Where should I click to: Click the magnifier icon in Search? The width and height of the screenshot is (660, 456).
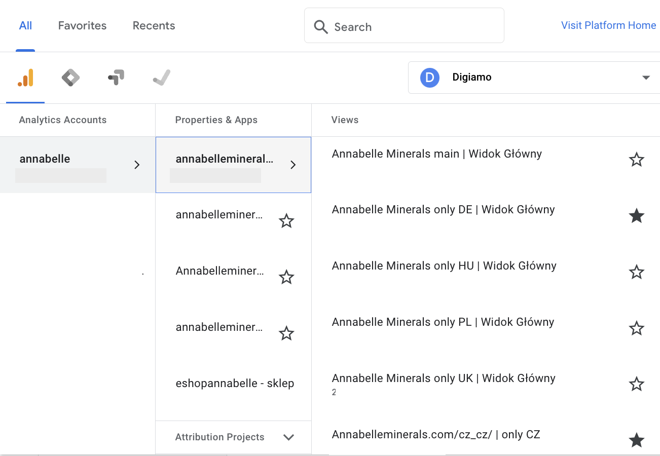321,27
